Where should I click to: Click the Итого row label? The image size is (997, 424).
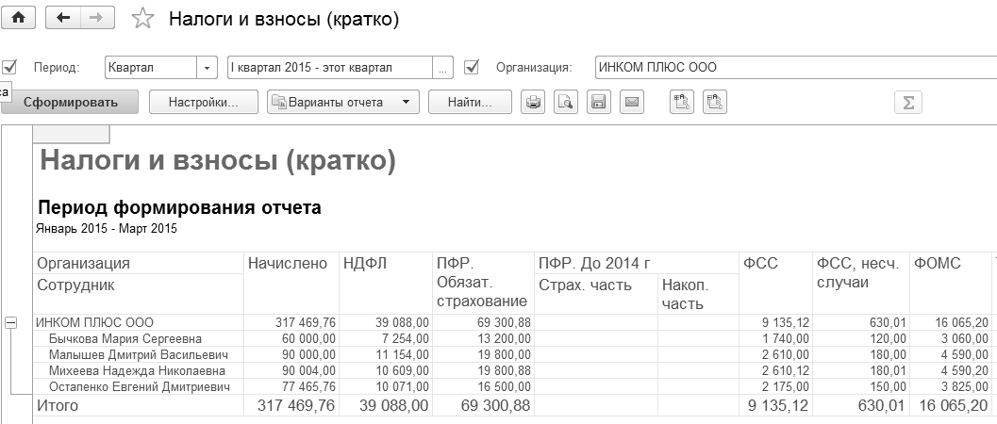58,405
